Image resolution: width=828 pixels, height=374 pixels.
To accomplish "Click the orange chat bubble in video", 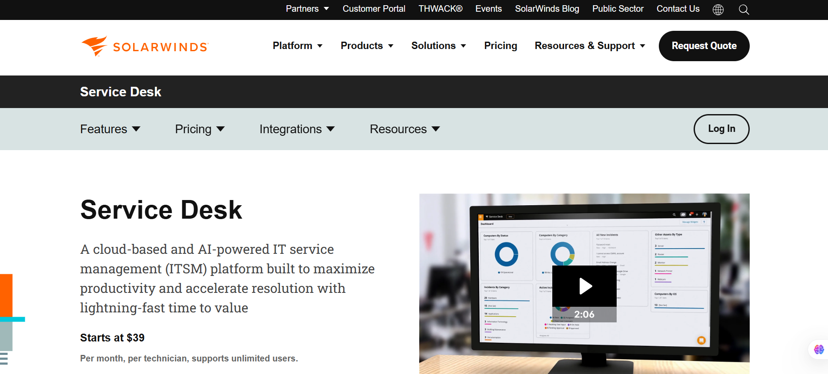I will pyautogui.click(x=701, y=340).
